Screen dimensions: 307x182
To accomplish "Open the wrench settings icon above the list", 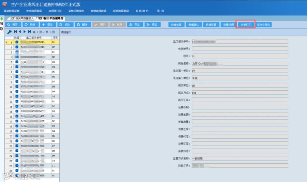I will 9,32.
